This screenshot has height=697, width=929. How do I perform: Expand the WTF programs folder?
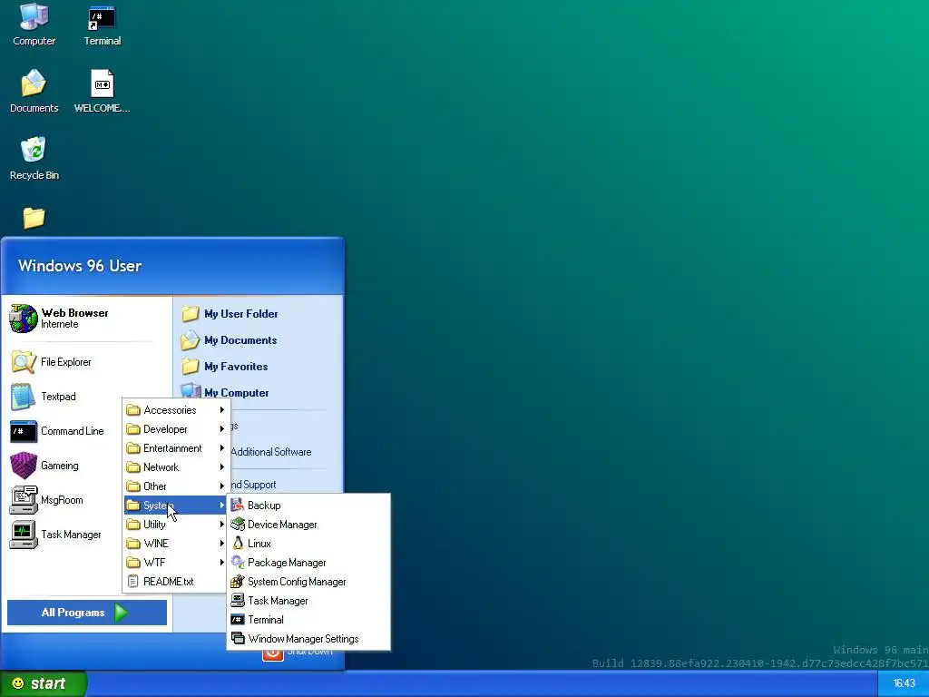176,563
